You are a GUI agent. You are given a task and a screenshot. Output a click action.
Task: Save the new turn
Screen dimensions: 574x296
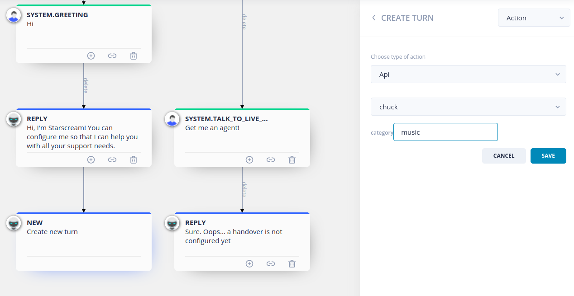click(x=548, y=156)
